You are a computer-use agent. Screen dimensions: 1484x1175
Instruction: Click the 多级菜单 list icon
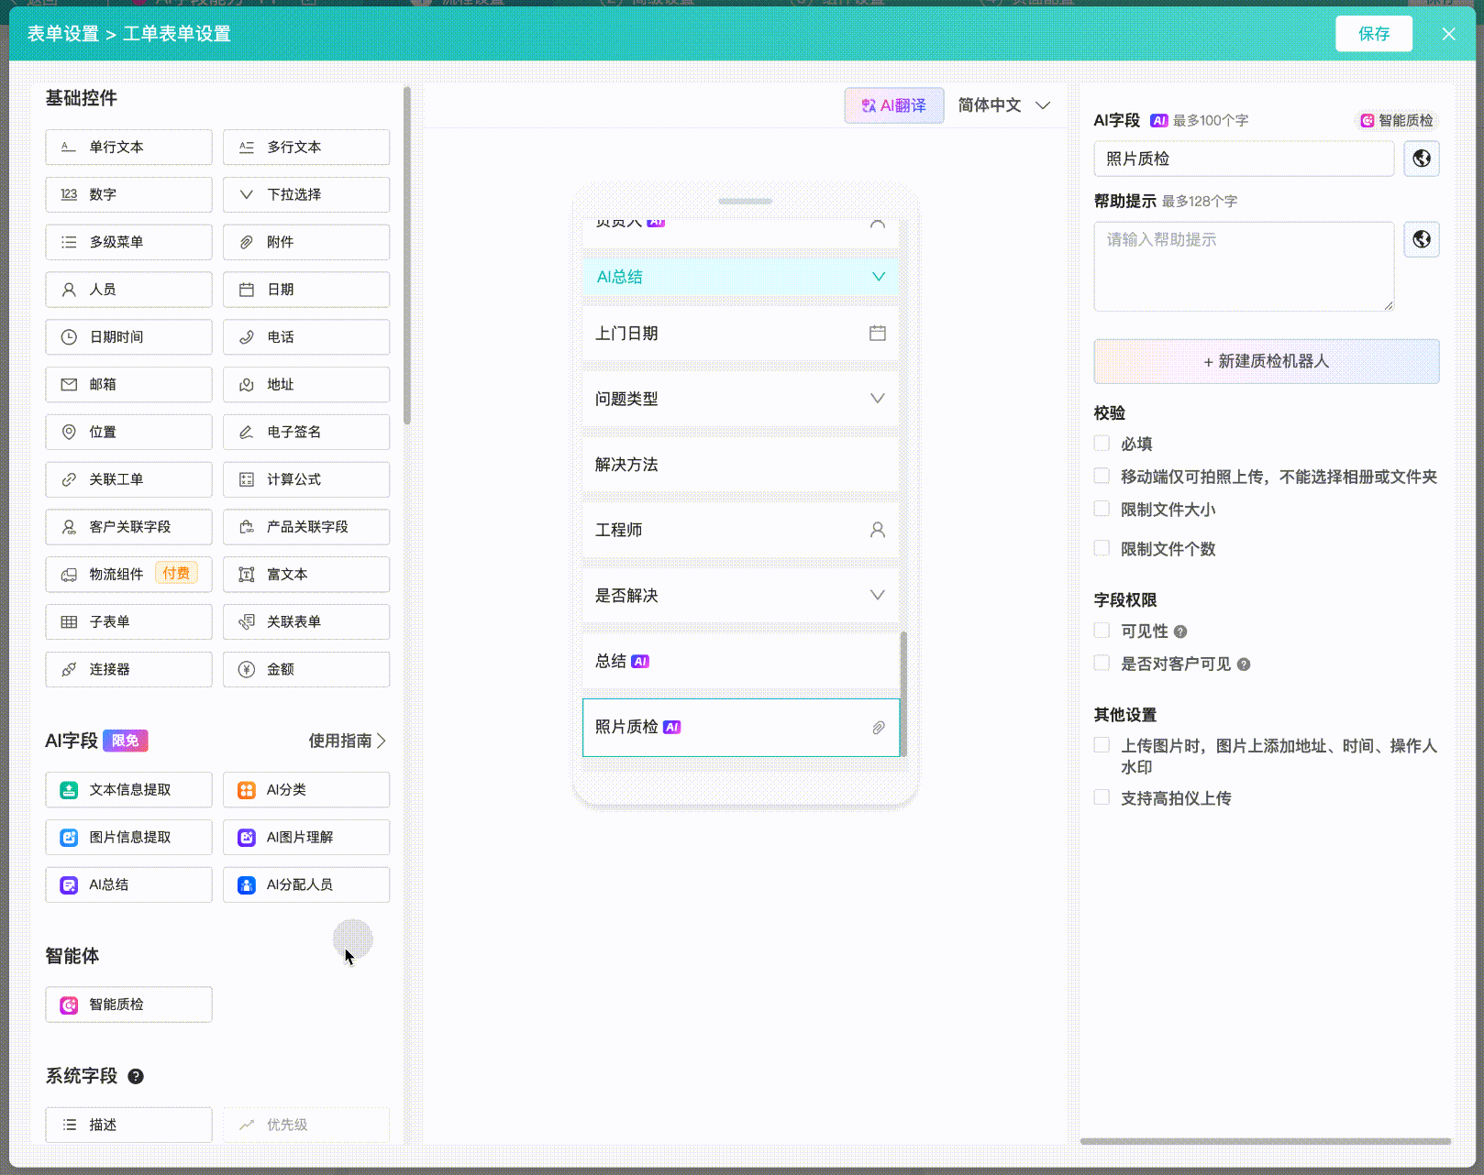(69, 242)
